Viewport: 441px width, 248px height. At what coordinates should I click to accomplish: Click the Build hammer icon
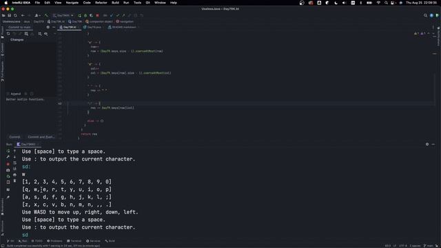pos(46,15)
